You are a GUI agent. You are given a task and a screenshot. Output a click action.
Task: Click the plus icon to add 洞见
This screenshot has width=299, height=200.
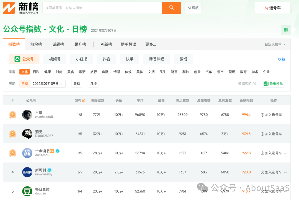pyautogui.click(x=262, y=134)
